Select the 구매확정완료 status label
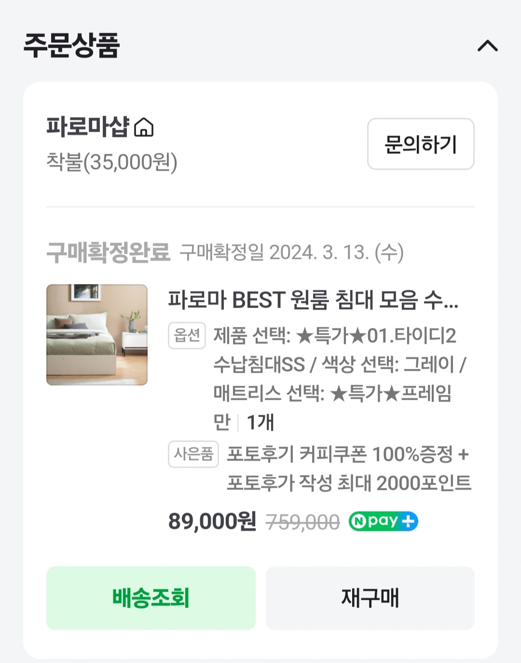This screenshot has width=521, height=663. (109, 252)
